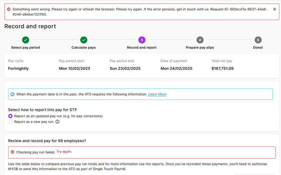Click Try again link
Viewport: 281px width, 175px height.
(64, 152)
